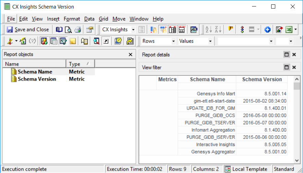The image size is (303, 173).
Task: Click Save and Close button
Action: point(28,30)
